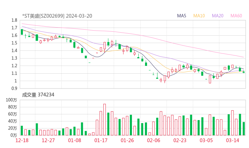249x148 pixels.
Task: Click the 02-06 date axis label
Action: coord(153,140)
